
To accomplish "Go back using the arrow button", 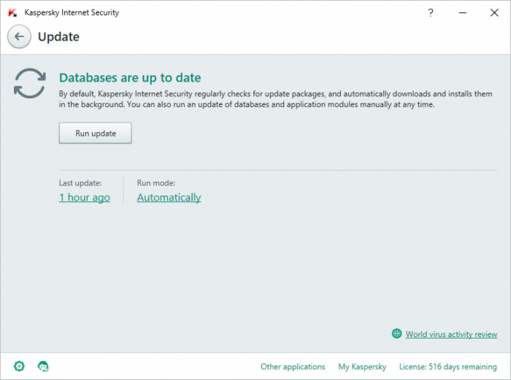I will pyautogui.click(x=19, y=36).
